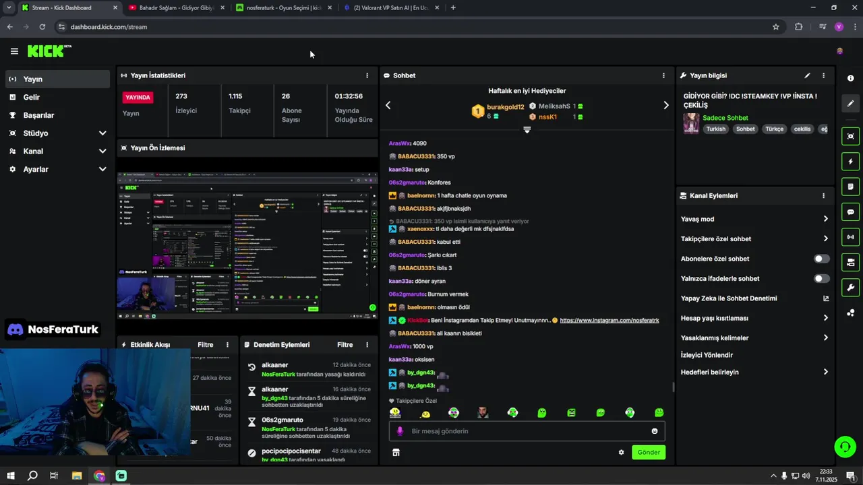Open Takipçilere özel sohbet options arrow
This screenshot has height=485, width=863.
[x=825, y=239]
